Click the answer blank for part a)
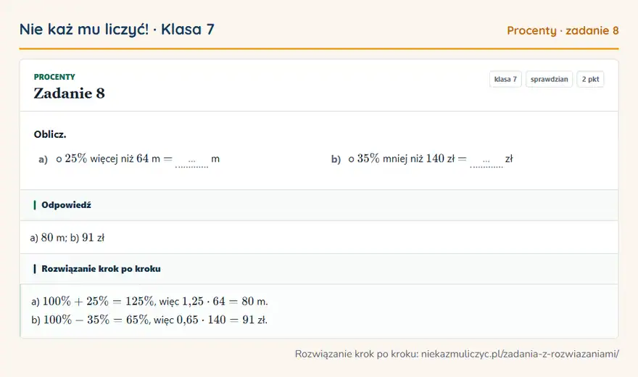 pos(191,161)
